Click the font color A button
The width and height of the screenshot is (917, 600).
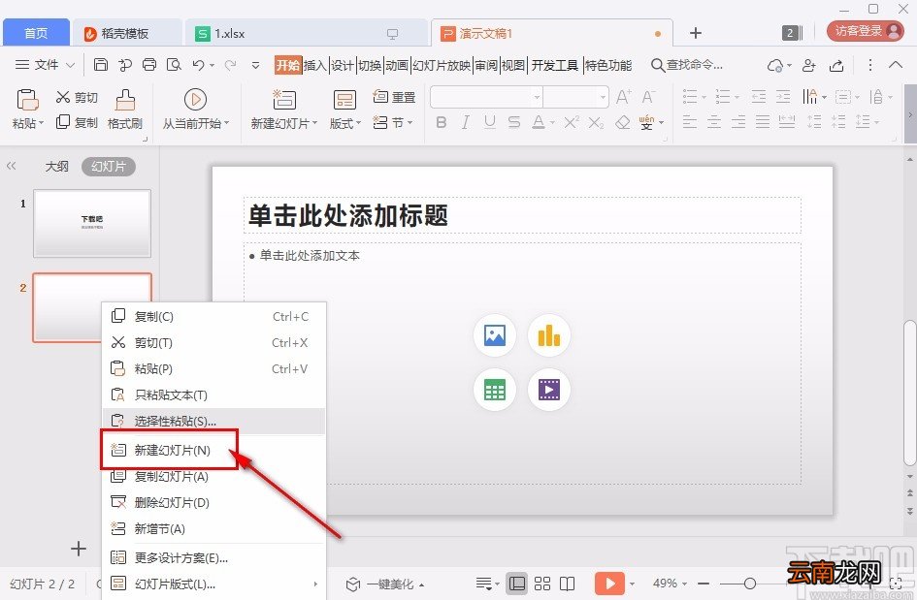pyautogui.click(x=538, y=122)
